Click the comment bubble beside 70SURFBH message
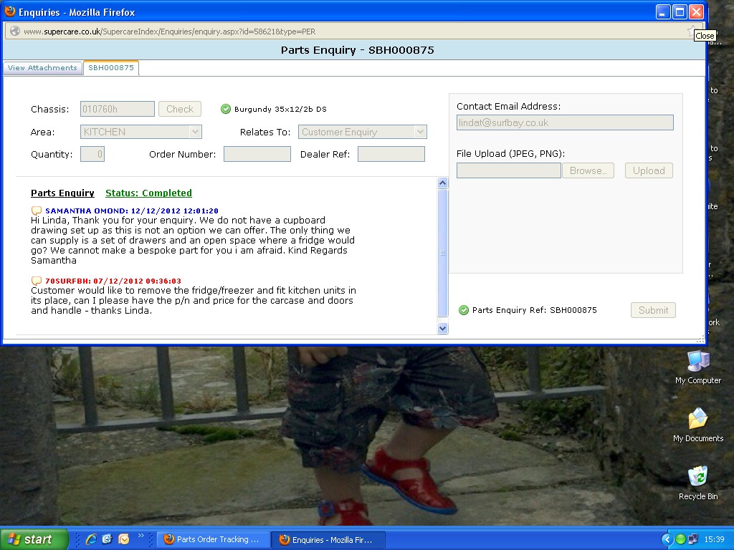This screenshot has height=550, width=734. 37,281
